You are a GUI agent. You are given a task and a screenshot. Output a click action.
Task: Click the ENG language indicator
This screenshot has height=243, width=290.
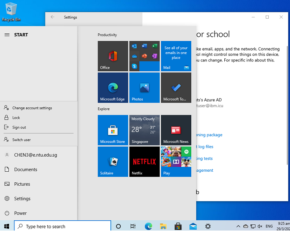coord(269,226)
